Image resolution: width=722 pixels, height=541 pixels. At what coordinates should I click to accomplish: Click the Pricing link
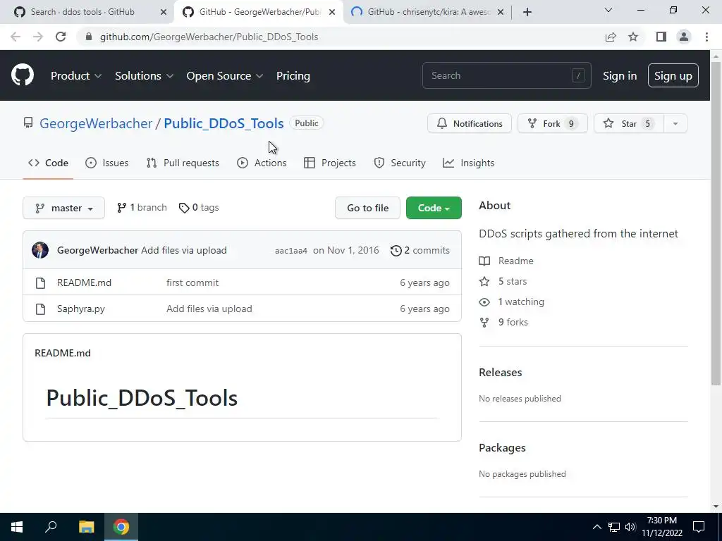293,76
